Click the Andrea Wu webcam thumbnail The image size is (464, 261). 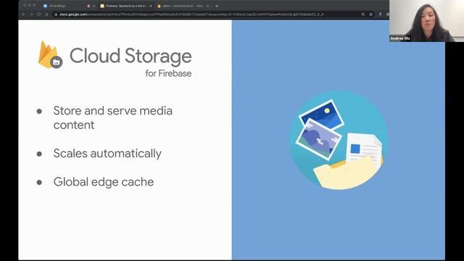(426, 21)
